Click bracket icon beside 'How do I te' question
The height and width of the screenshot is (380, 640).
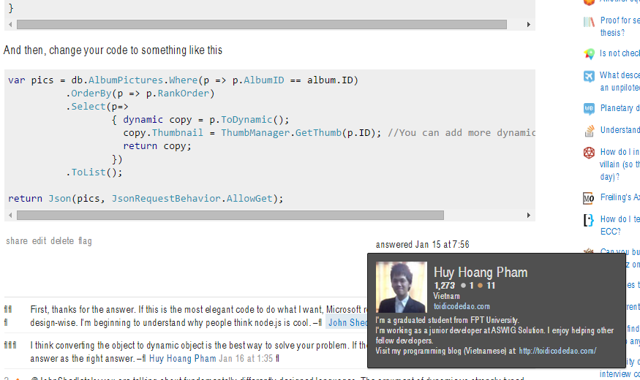pyautogui.click(x=589, y=220)
